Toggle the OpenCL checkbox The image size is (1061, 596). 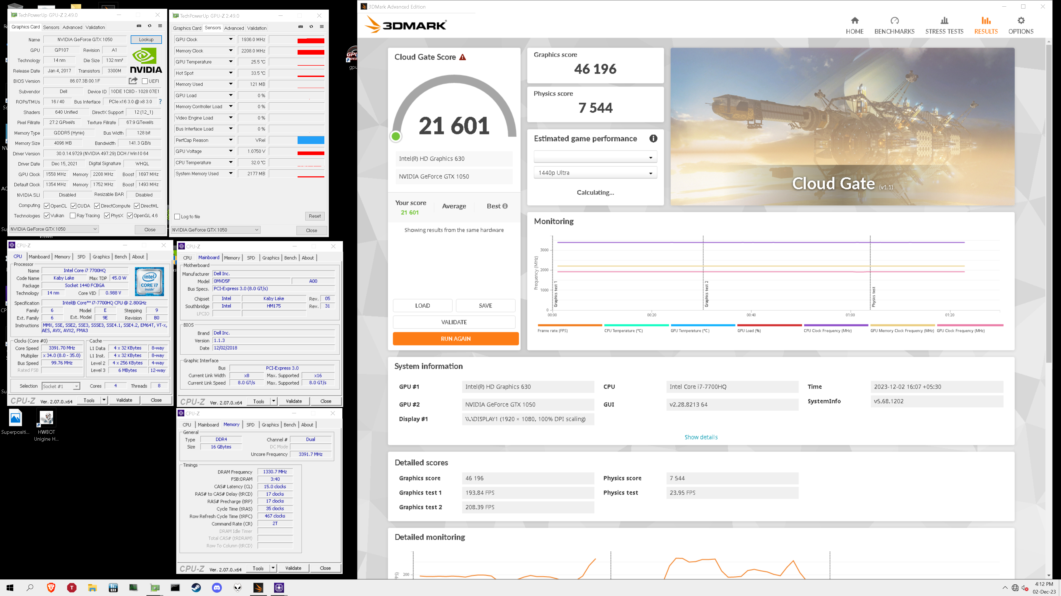(46, 206)
